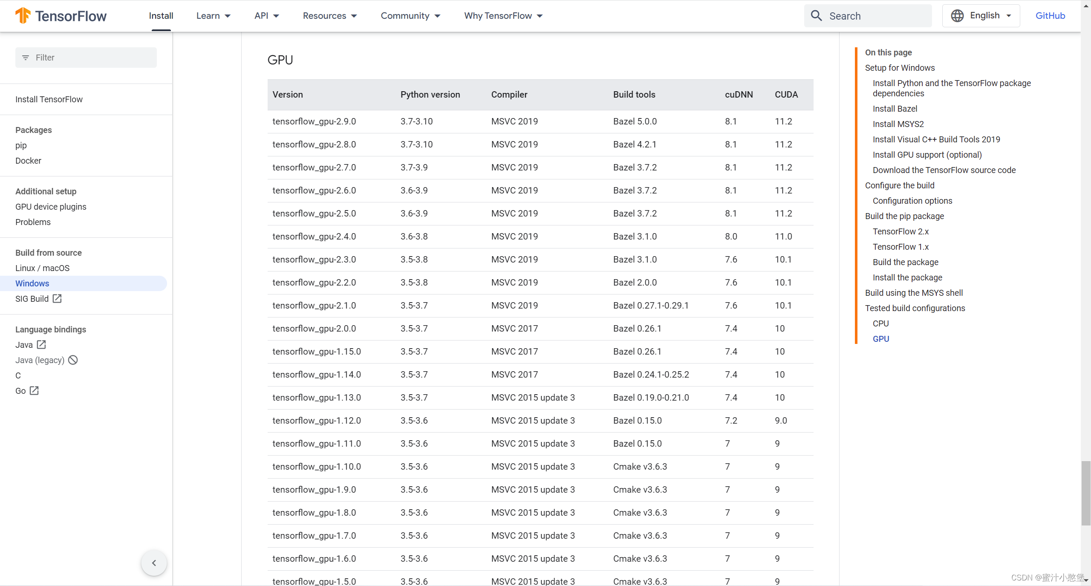Jump to CPU section in contents
1091x586 pixels.
pyautogui.click(x=880, y=323)
